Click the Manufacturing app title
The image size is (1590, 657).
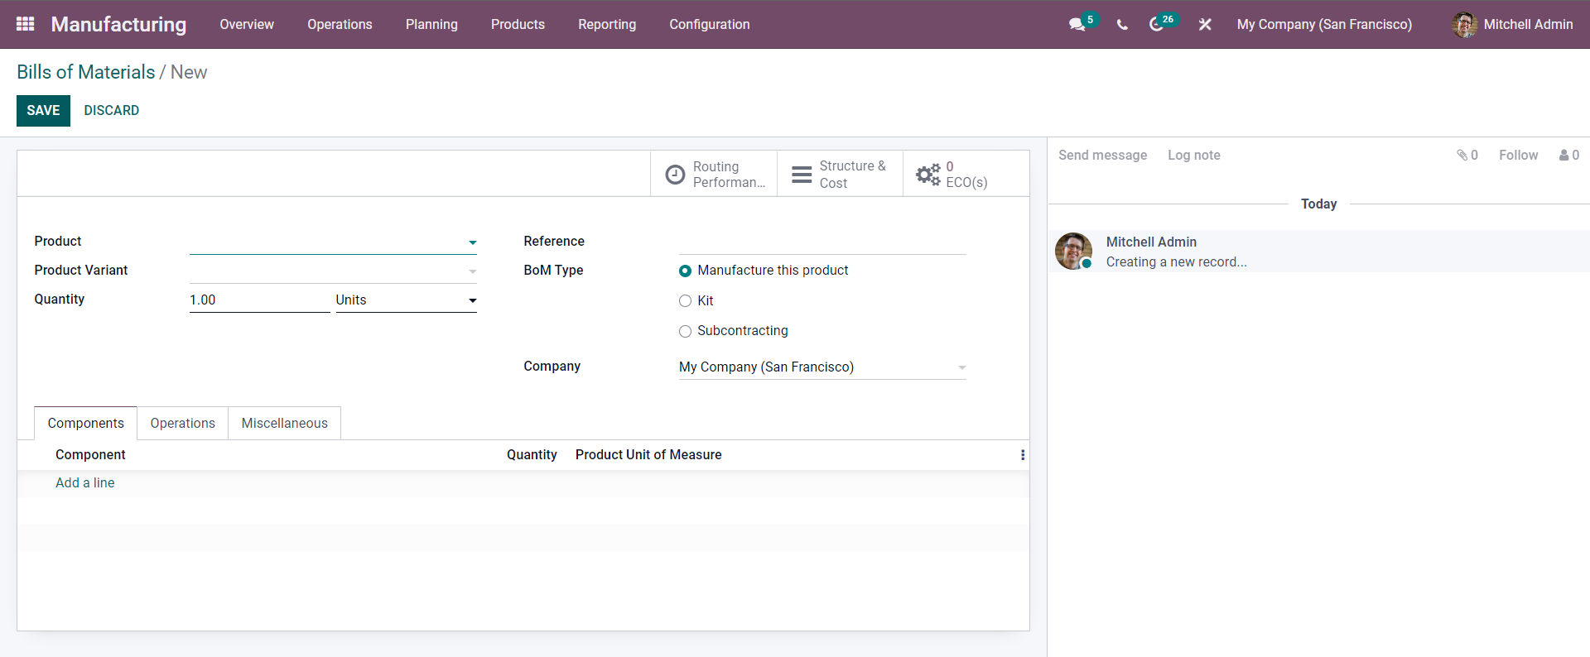click(x=118, y=25)
